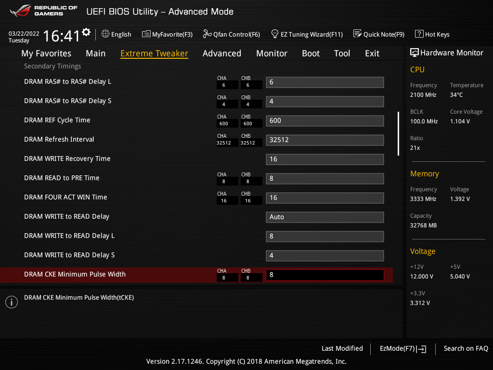Click DRAM FOUR ACT WIN Time field
This screenshot has height=370, width=493.
[x=325, y=198]
